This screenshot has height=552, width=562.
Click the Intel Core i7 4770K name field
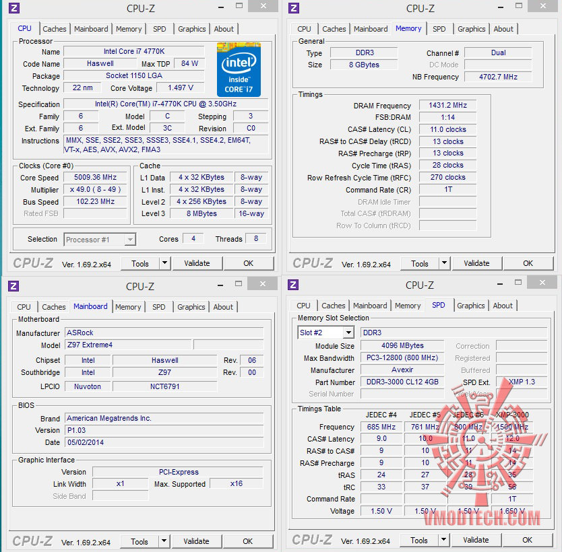point(134,52)
